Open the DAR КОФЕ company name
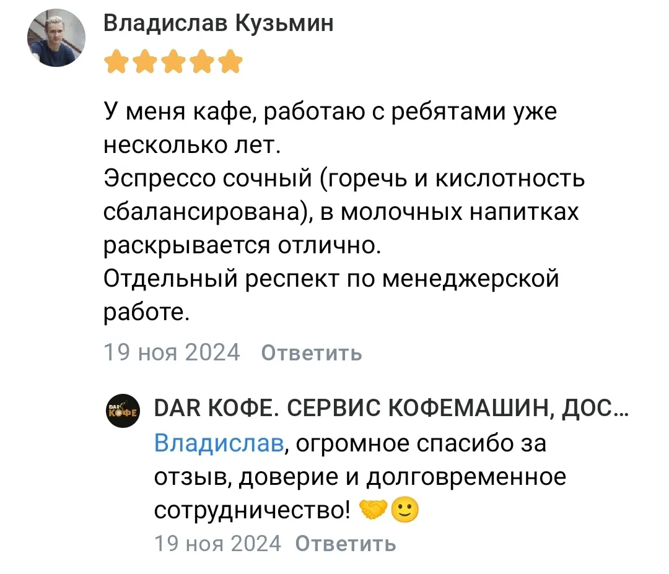This screenshot has width=669, height=574. 390,410
